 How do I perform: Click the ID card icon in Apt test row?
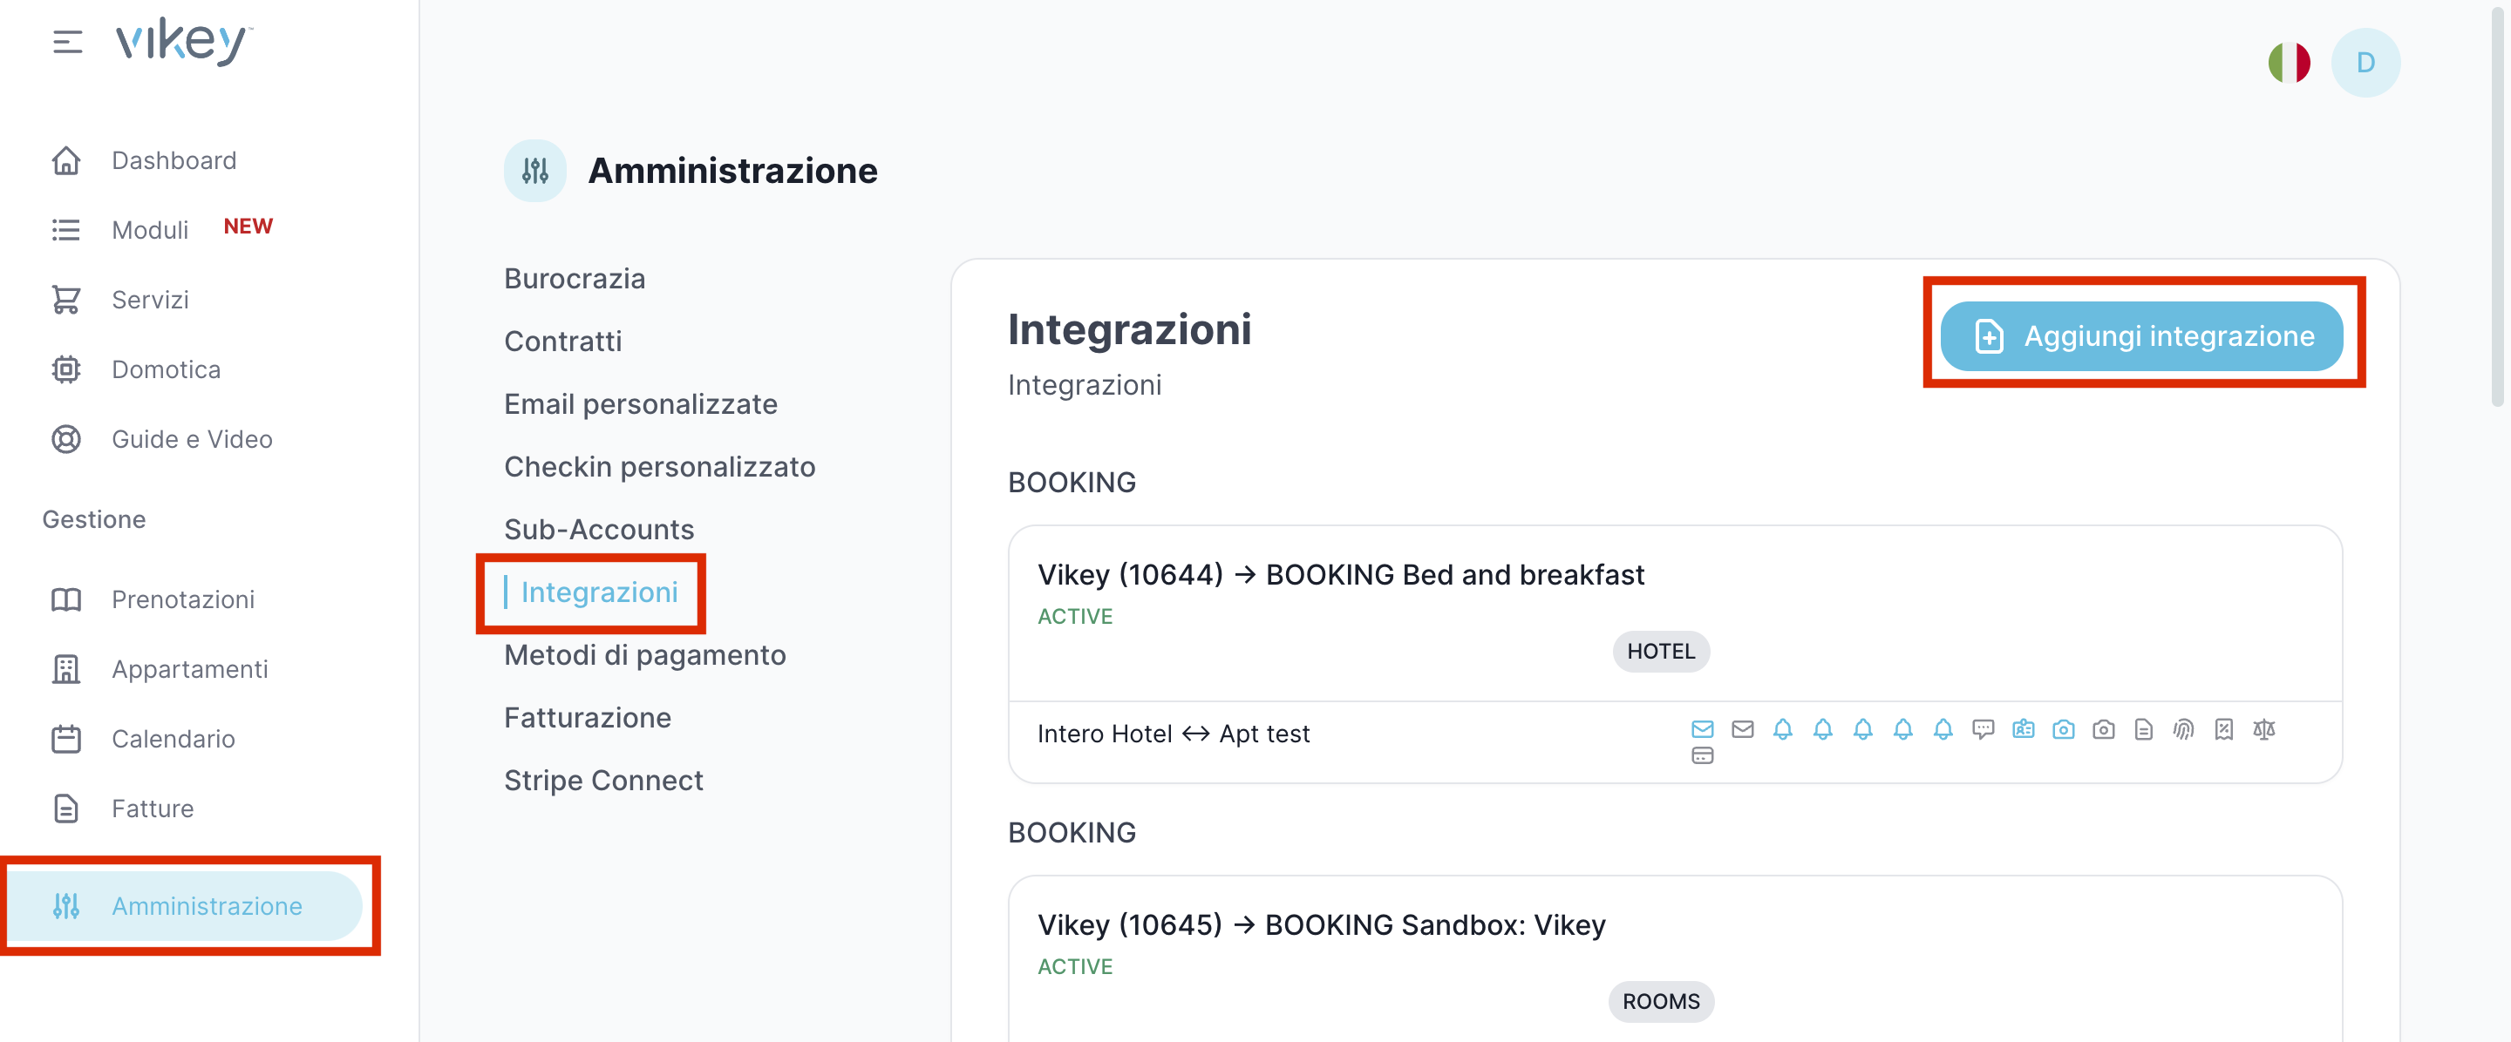2023,729
